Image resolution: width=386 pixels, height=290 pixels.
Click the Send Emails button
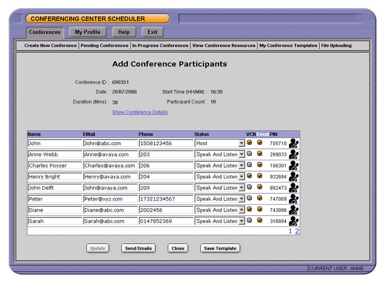pos(138,248)
